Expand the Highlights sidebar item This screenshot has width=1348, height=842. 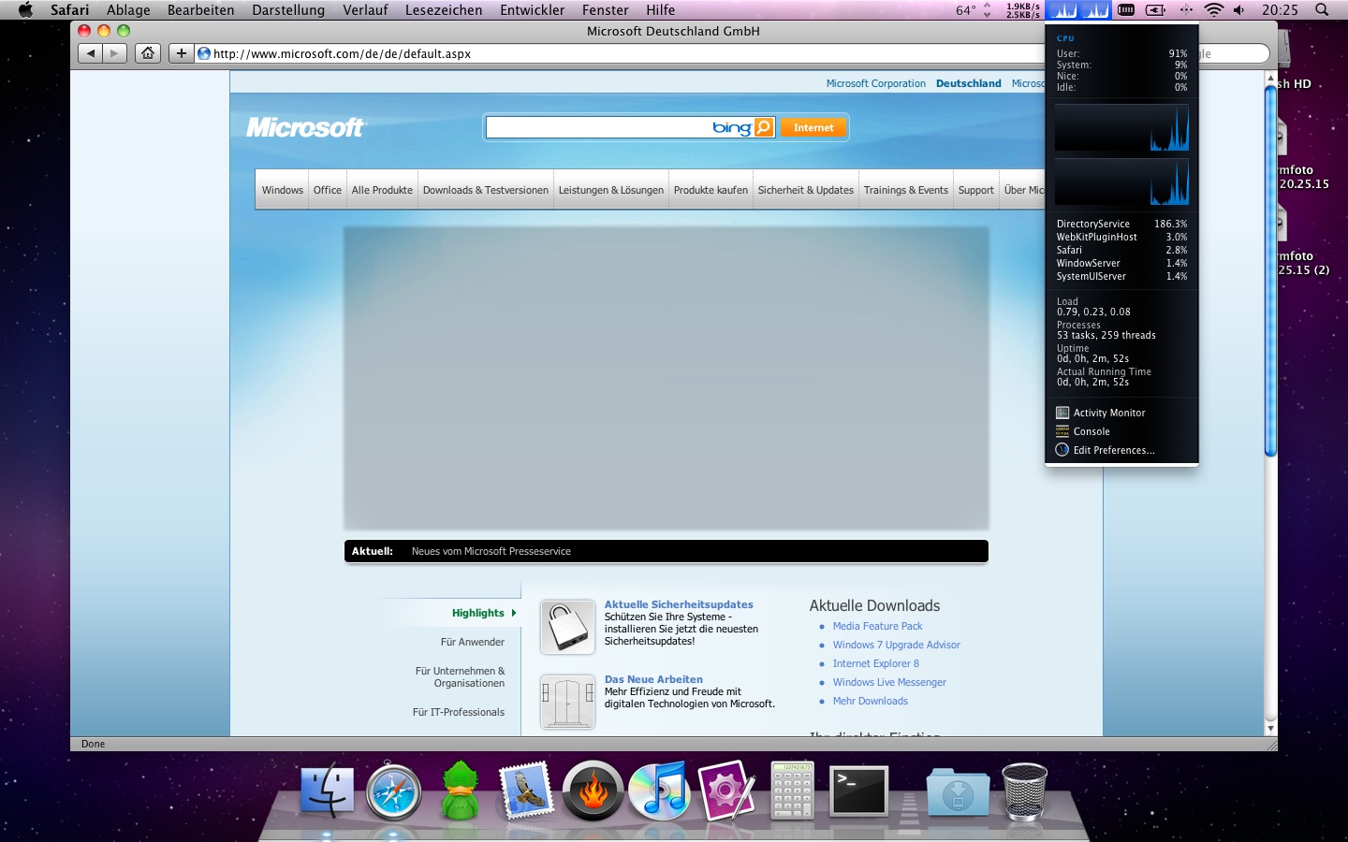pos(484,613)
